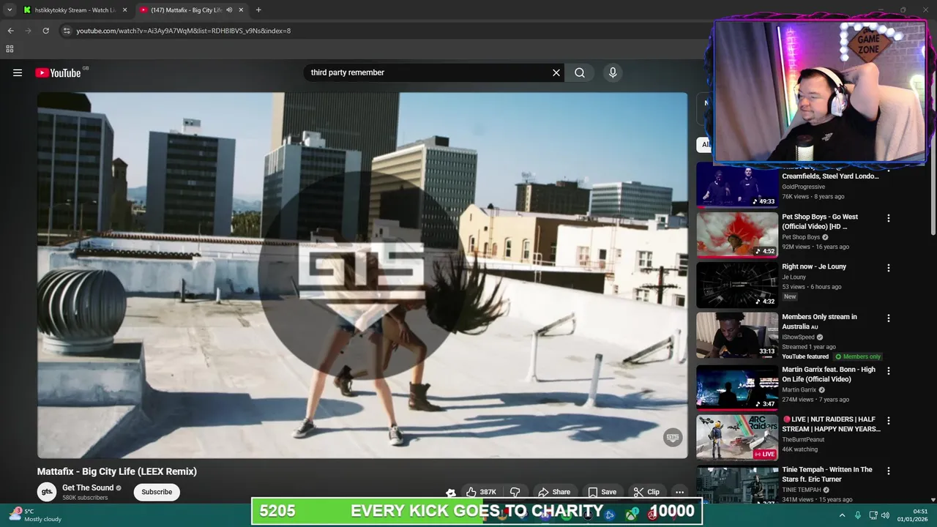This screenshot has width=937, height=527.
Task: Open options menu for Members Only stream
Action: (889, 318)
